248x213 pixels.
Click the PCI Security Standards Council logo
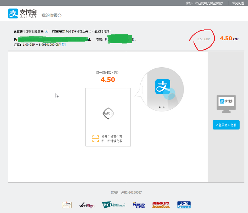[114, 205]
